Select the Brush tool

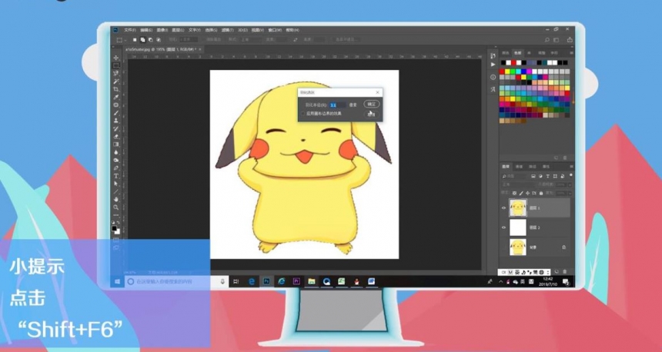click(x=116, y=113)
